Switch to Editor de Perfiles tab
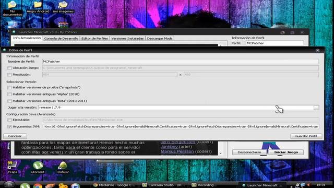This screenshot has width=334, height=188. click(x=95, y=38)
